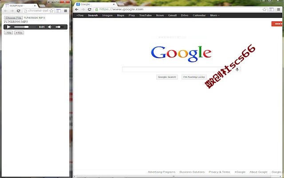
Task: Skip back with the -10s button
Action: 8,32
